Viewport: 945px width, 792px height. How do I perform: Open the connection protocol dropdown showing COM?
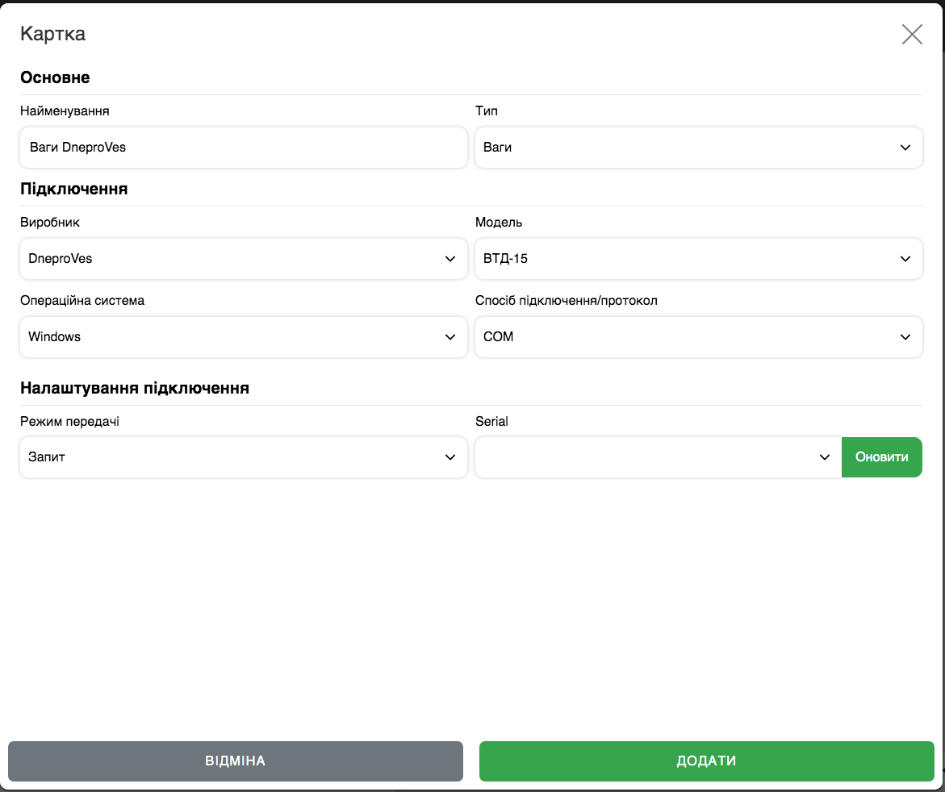click(697, 337)
